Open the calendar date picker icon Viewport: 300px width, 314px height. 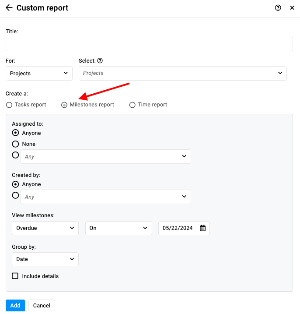tap(202, 228)
